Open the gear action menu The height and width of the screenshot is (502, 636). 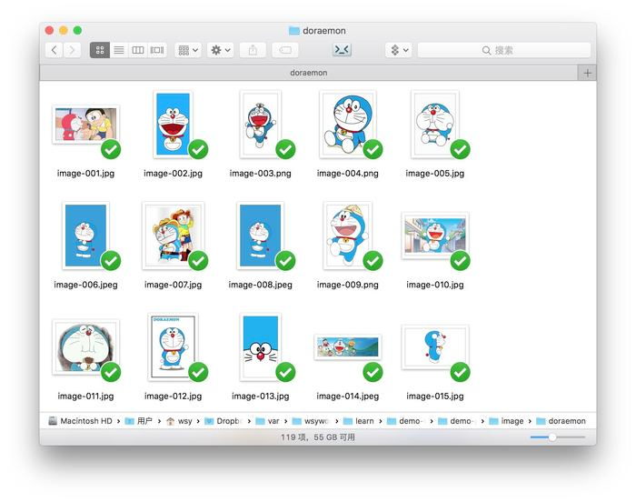[220, 50]
